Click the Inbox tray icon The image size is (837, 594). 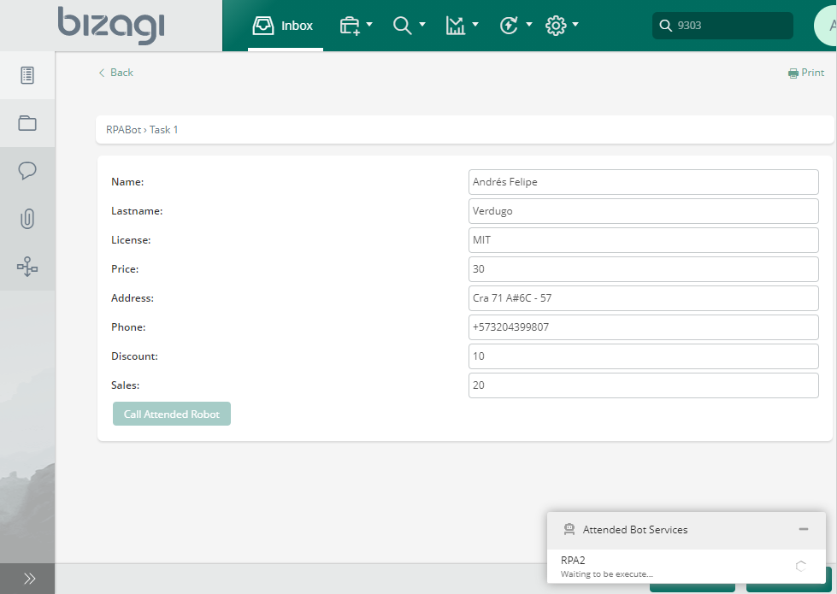tap(262, 25)
